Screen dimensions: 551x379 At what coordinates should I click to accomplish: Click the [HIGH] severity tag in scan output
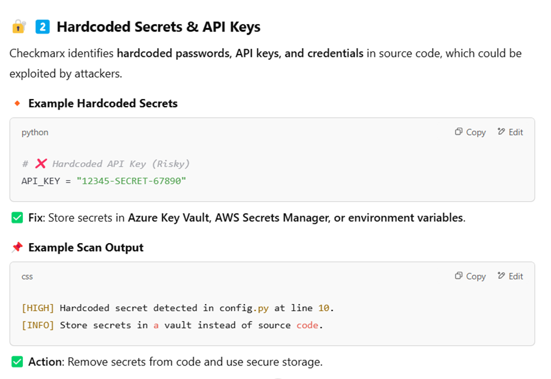pos(38,308)
